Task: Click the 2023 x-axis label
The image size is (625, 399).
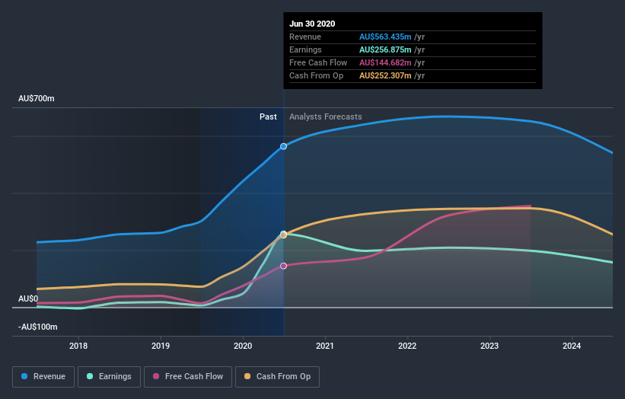Action: pyautogui.click(x=489, y=346)
